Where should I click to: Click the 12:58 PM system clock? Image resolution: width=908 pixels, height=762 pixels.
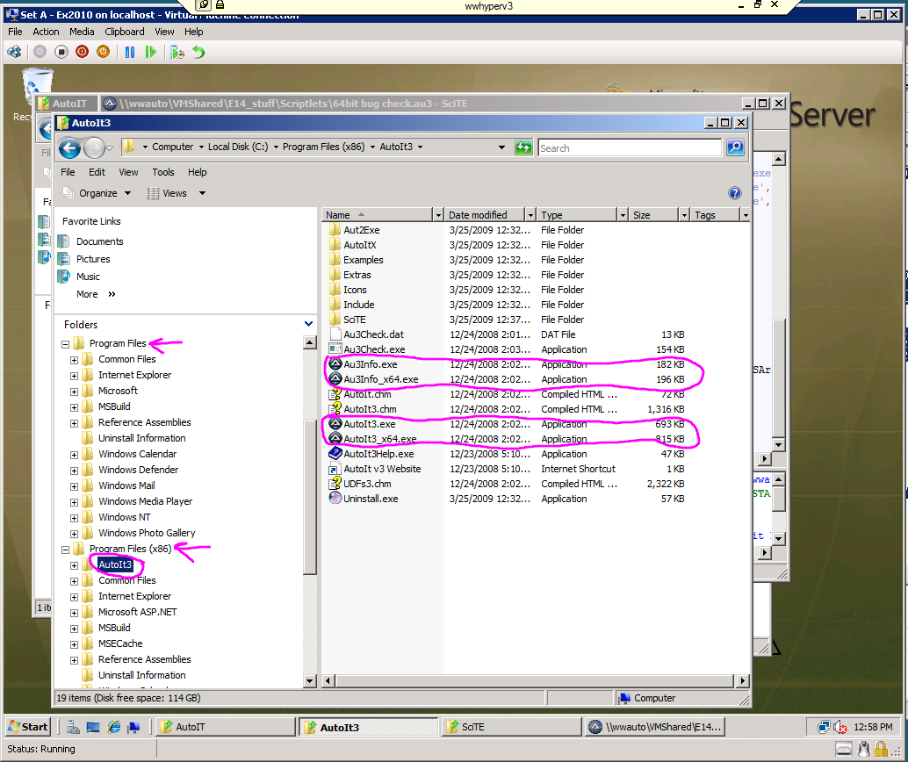(873, 727)
